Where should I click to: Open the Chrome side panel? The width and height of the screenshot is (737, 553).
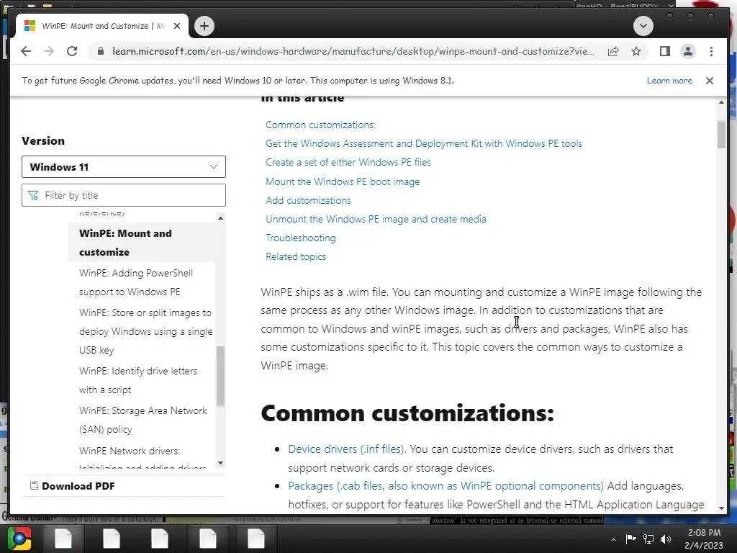[664, 51]
